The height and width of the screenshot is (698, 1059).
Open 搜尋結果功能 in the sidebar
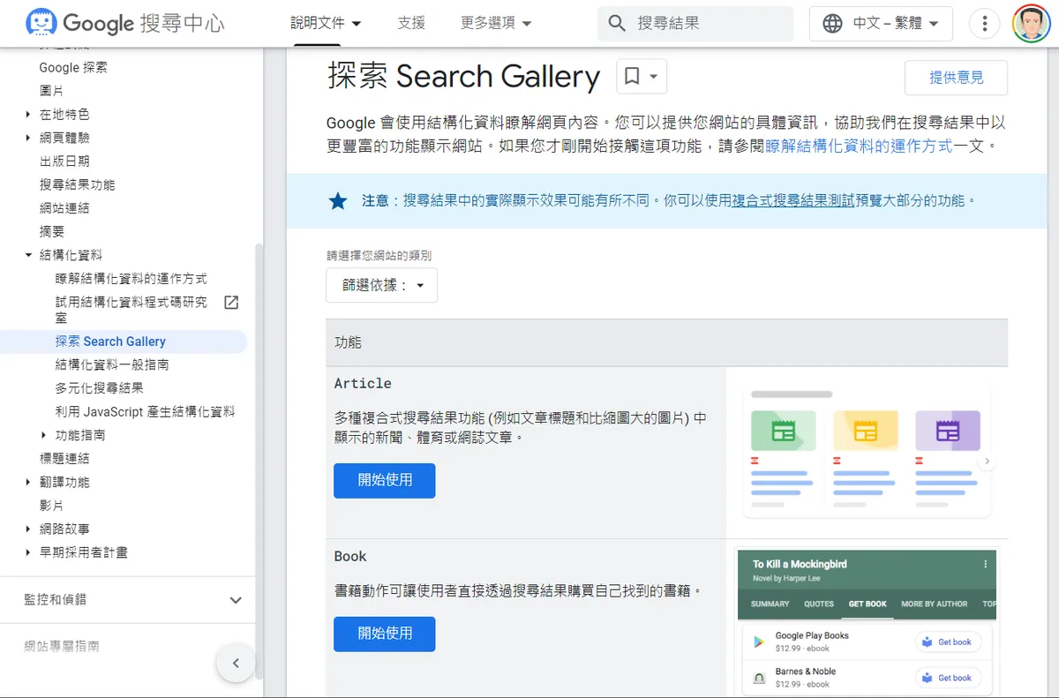(x=77, y=185)
